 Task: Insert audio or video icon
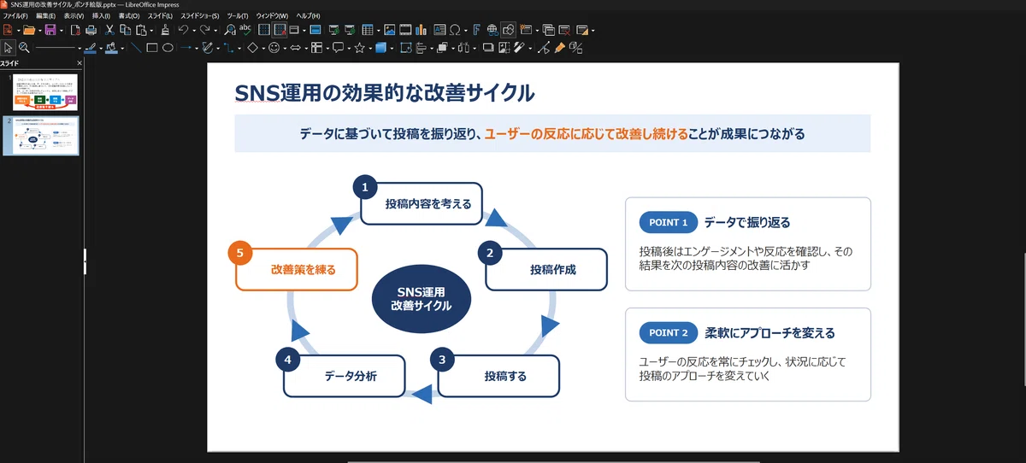(405, 30)
